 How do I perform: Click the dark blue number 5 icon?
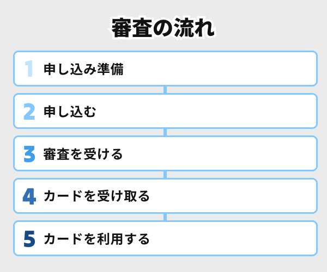29,239
